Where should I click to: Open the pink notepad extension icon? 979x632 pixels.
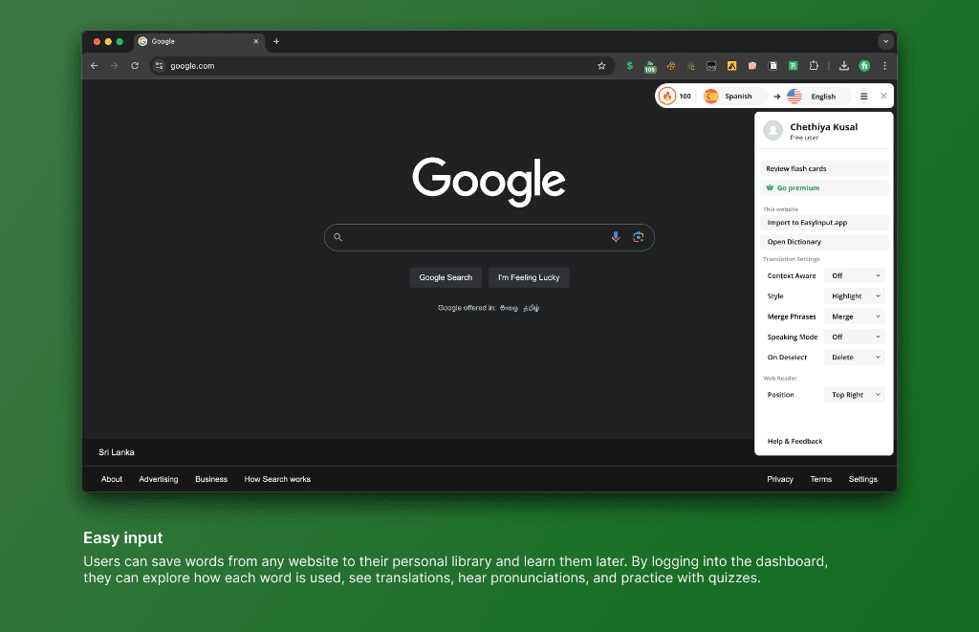click(752, 66)
